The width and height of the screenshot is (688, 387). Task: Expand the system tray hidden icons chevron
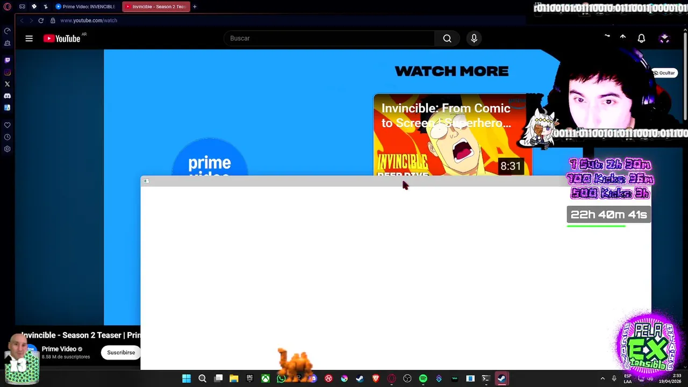point(602,379)
